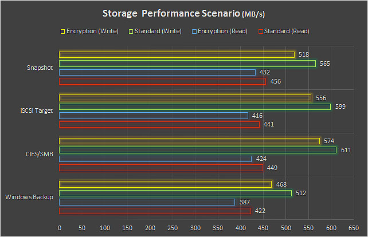Click the yellow Encryption (Write) legend swatch
The image size is (368, 237).
click(62, 31)
